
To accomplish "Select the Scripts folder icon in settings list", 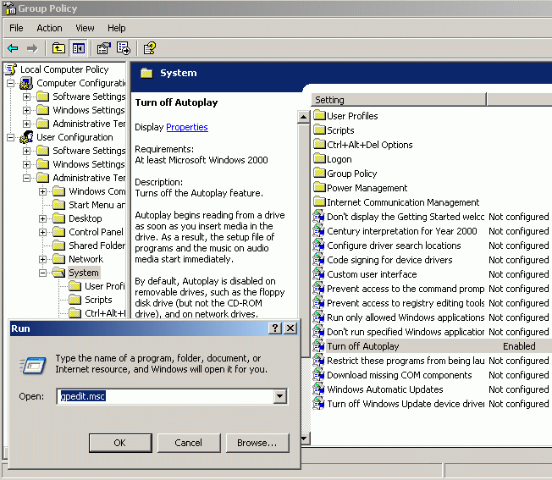I will 319,130.
